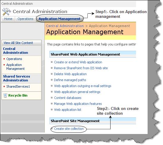Open Web application list link
Viewport: 163px width, 145px height.
(68, 110)
